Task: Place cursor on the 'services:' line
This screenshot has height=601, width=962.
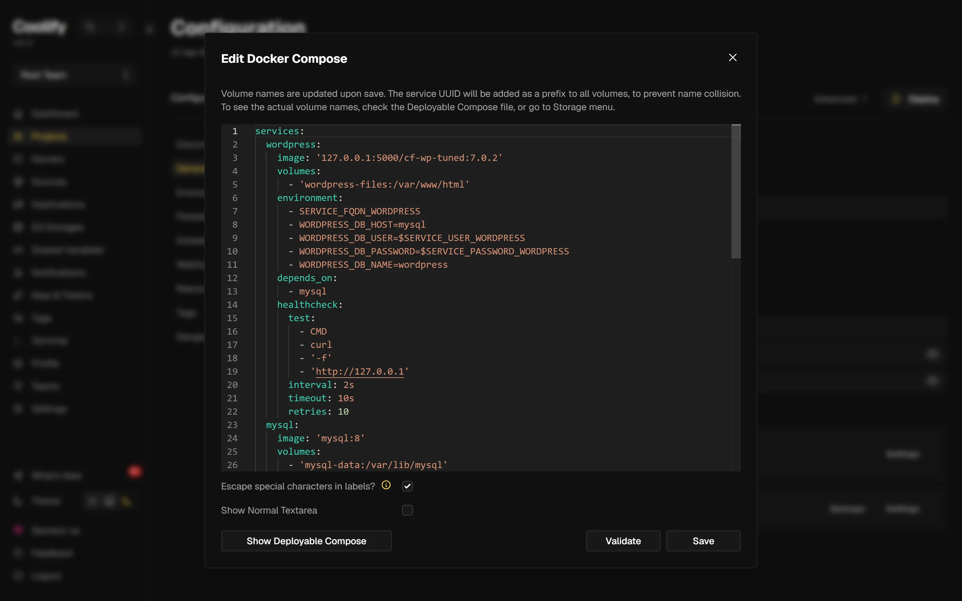Action: click(280, 131)
